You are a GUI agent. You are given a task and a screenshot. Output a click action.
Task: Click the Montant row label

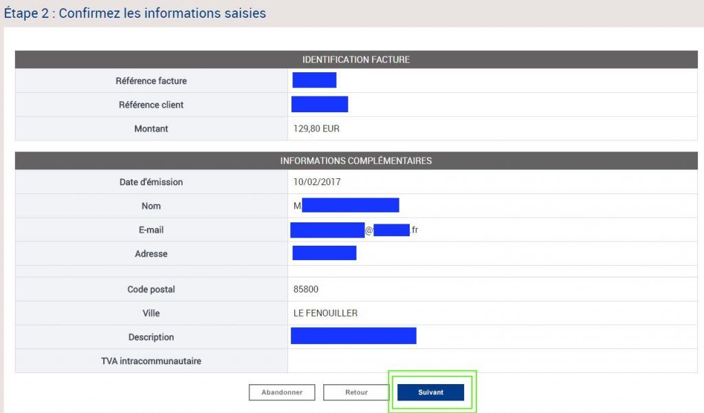[x=151, y=129]
